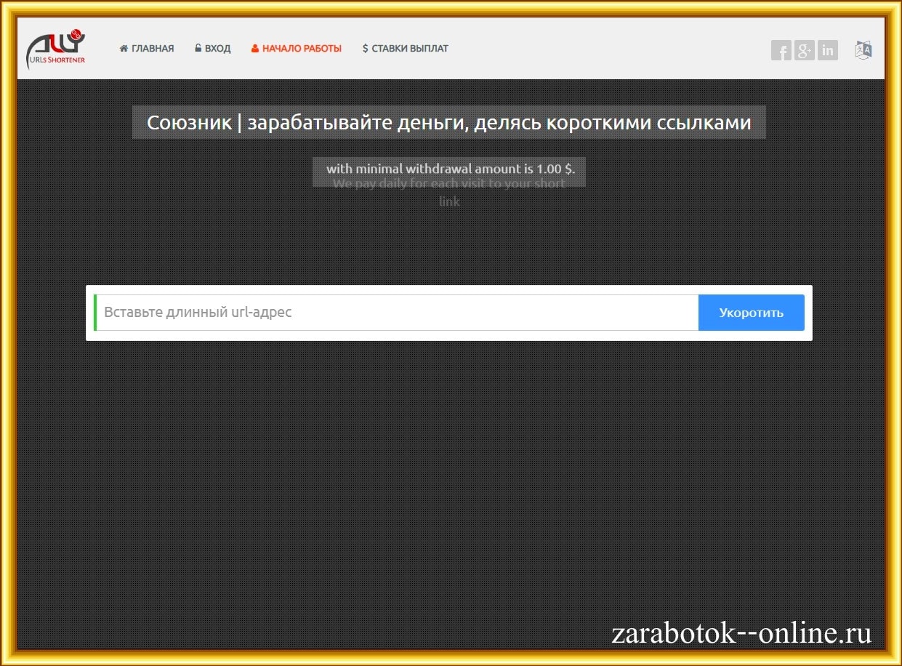Go to the Главная menu item
The height and width of the screenshot is (666, 902).
(153, 49)
